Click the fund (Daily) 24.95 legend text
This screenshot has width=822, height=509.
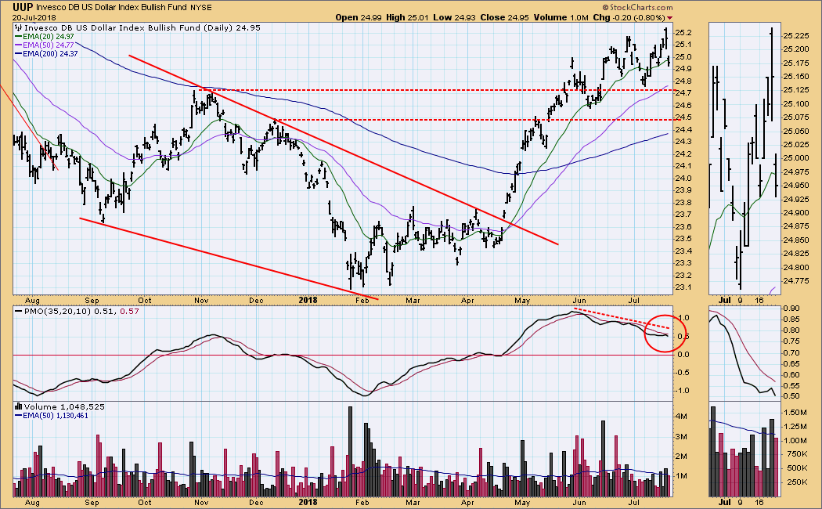pos(142,27)
